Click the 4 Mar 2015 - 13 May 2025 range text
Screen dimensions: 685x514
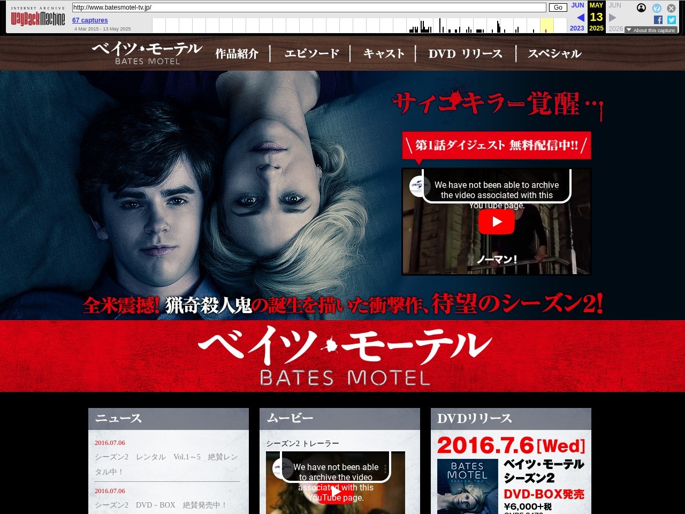click(x=102, y=29)
